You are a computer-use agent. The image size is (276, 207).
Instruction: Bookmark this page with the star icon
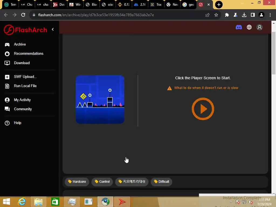point(216,15)
